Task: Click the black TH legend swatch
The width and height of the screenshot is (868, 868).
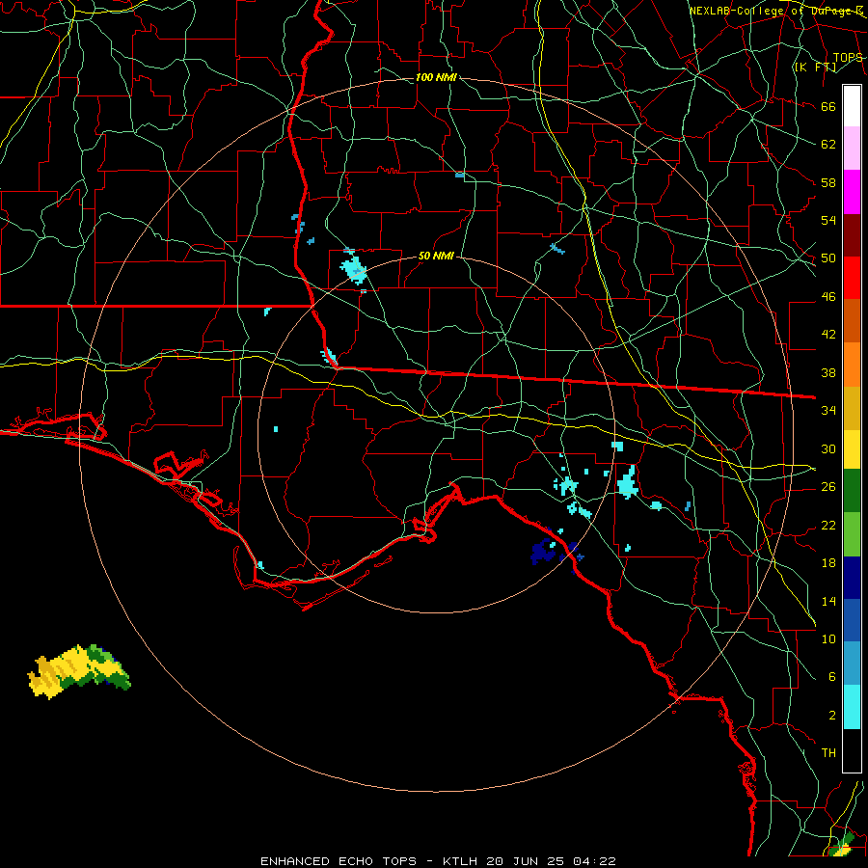Action: pyautogui.click(x=852, y=750)
